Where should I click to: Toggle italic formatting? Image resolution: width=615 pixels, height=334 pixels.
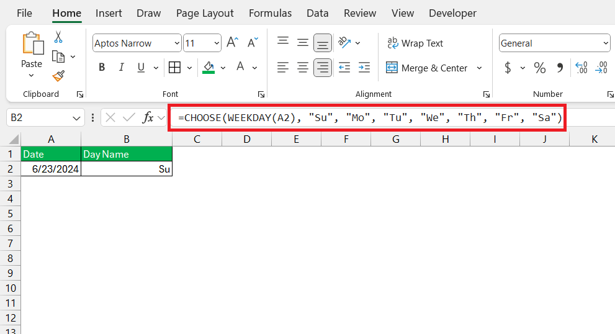pos(122,68)
